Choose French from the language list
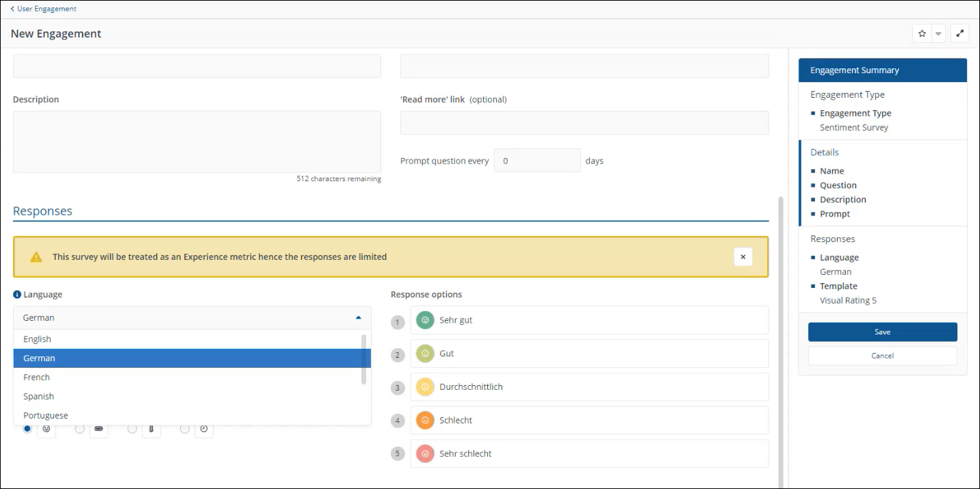This screenshot has height=489, width=980. (x=37, y=378)
